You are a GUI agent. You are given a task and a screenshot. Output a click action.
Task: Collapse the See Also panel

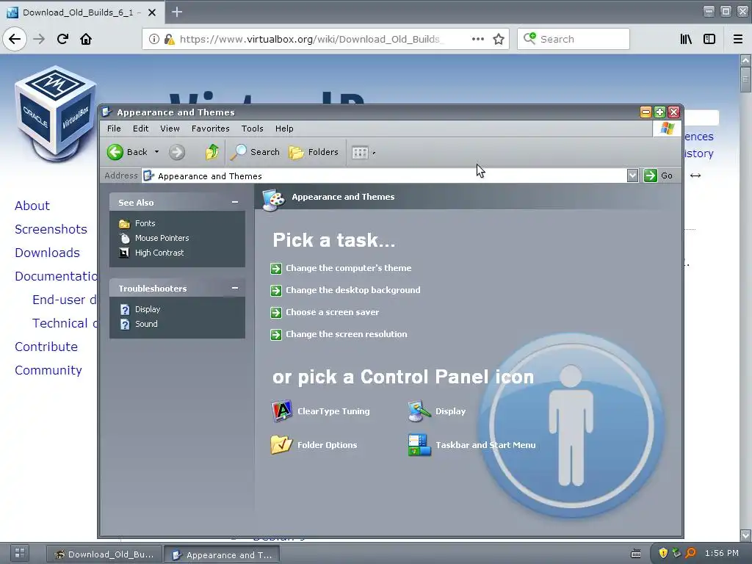point(235,203)
